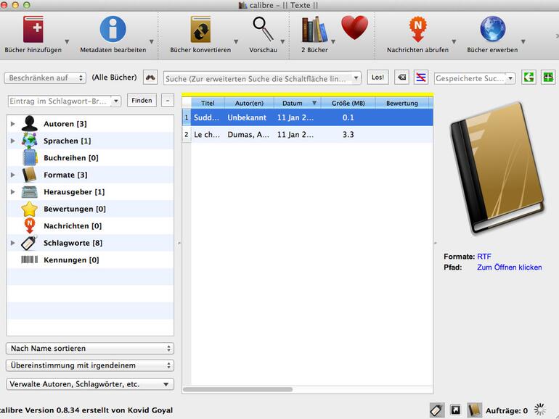Viewport: 559px width, 419px height.
Task: Sort by Datum column header
Action: tap(298, 103)
